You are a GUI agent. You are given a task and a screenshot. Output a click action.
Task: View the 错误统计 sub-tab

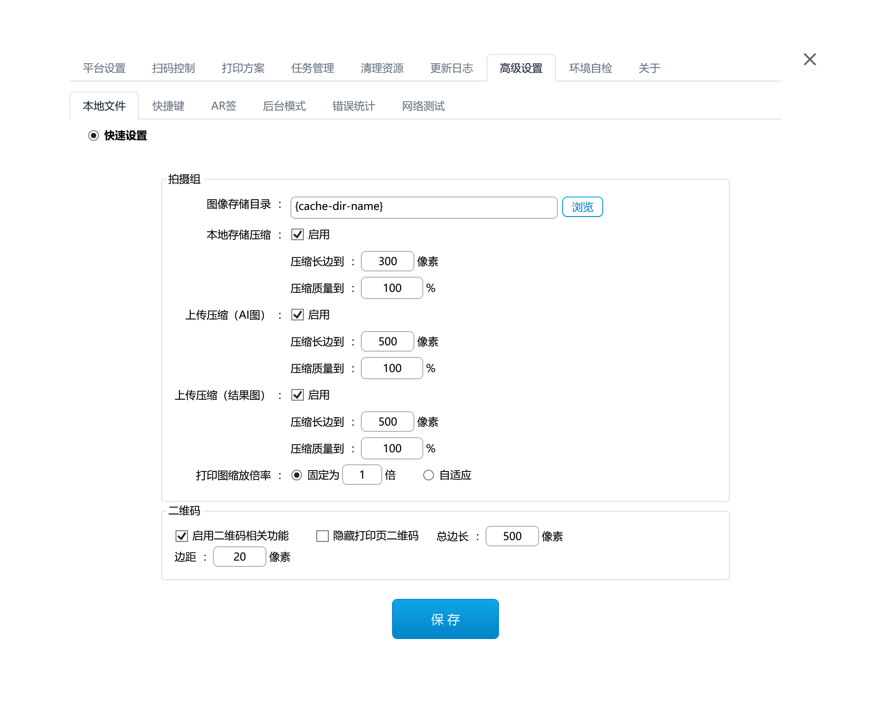[354, 106]
